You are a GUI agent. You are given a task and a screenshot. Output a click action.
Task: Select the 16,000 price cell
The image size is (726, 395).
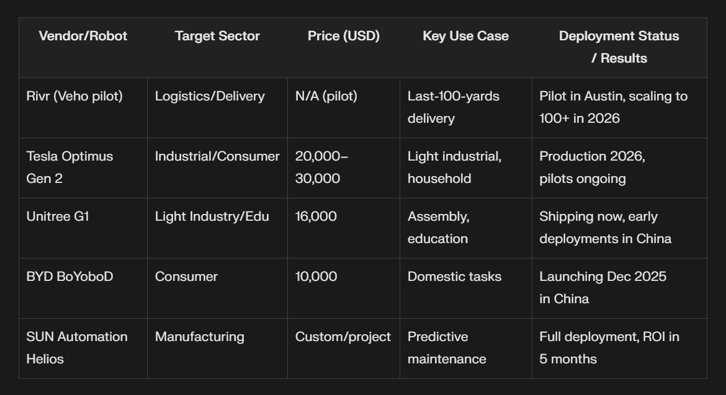(316, 216)
